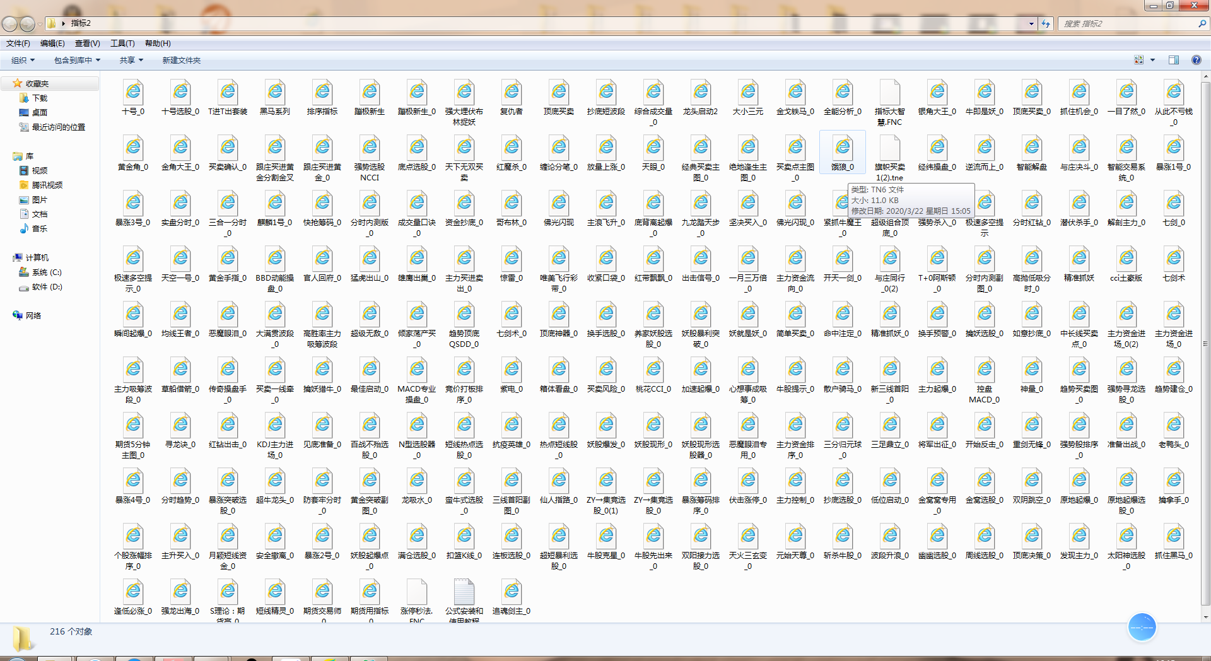Toggle the preview pane button

[1174, 60]
